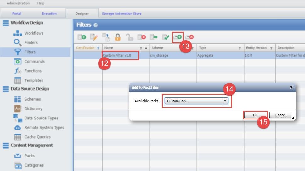Screen dimensions: 305x171
Task: Click the Test filter checkmark icon
Action: pos(166,37)
